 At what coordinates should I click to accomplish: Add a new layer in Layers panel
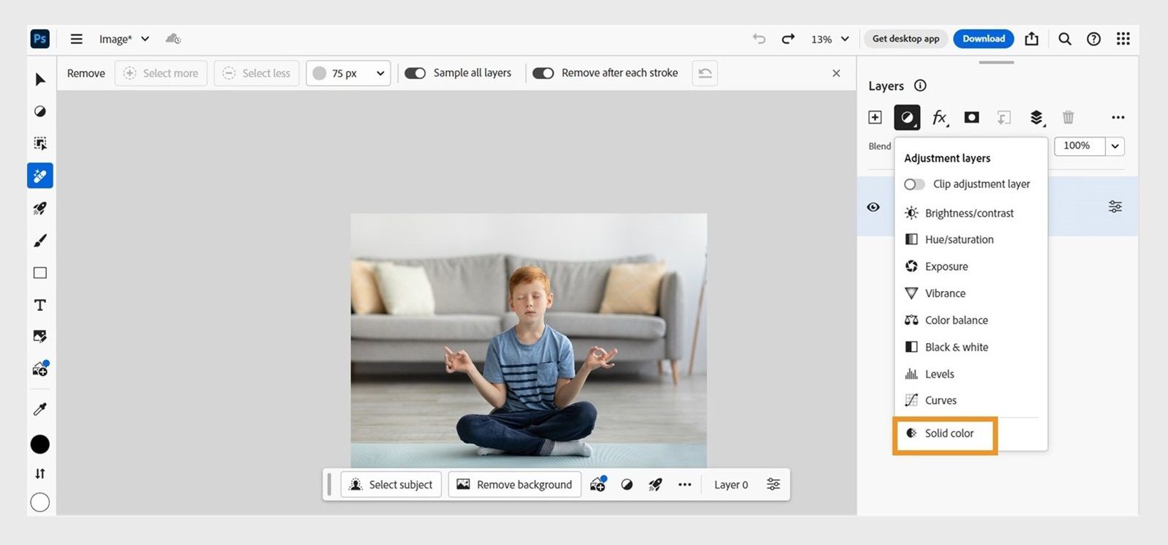875,117
